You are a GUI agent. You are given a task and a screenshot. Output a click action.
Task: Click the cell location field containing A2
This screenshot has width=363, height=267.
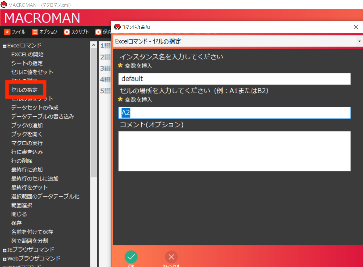(234, 113)
